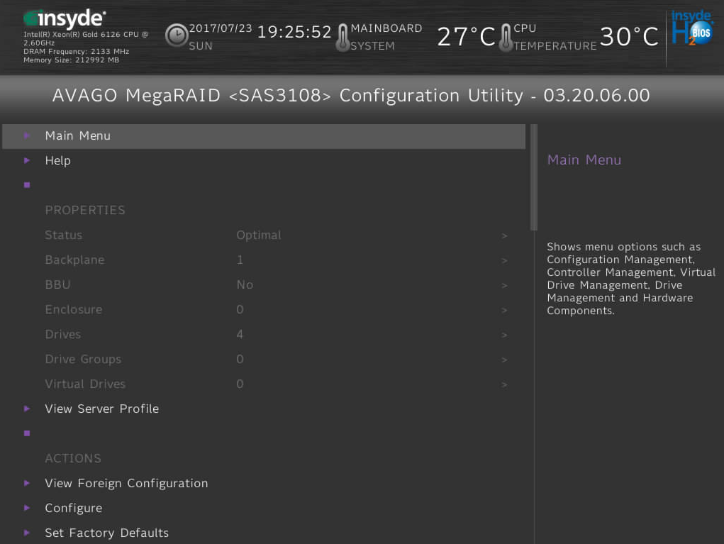The width and height of the screenshot is (724, 544).
Task: Click Set Factory Defaults
Action: (106, 533)
